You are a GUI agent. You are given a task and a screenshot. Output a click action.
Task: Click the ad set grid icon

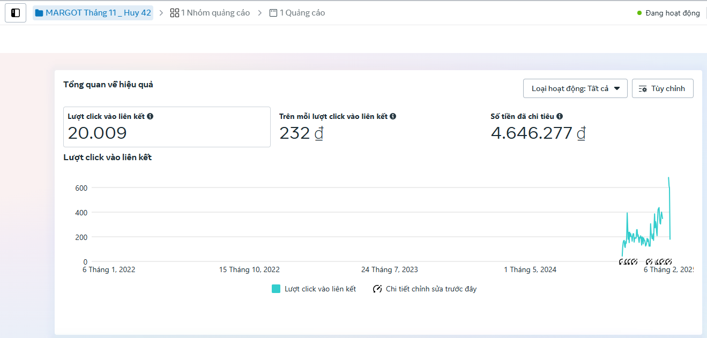point(174,13)
